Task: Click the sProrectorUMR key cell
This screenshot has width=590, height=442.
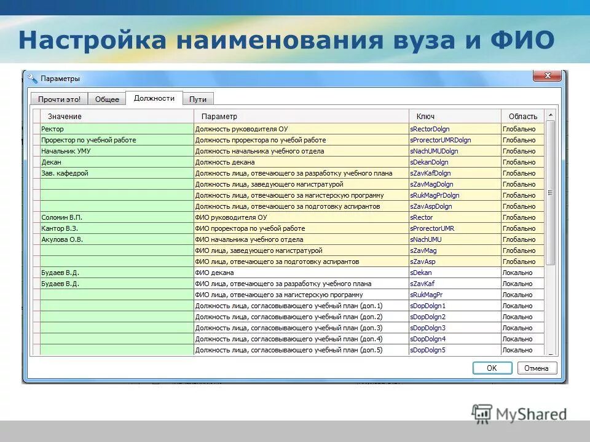Action: [455, 228]
